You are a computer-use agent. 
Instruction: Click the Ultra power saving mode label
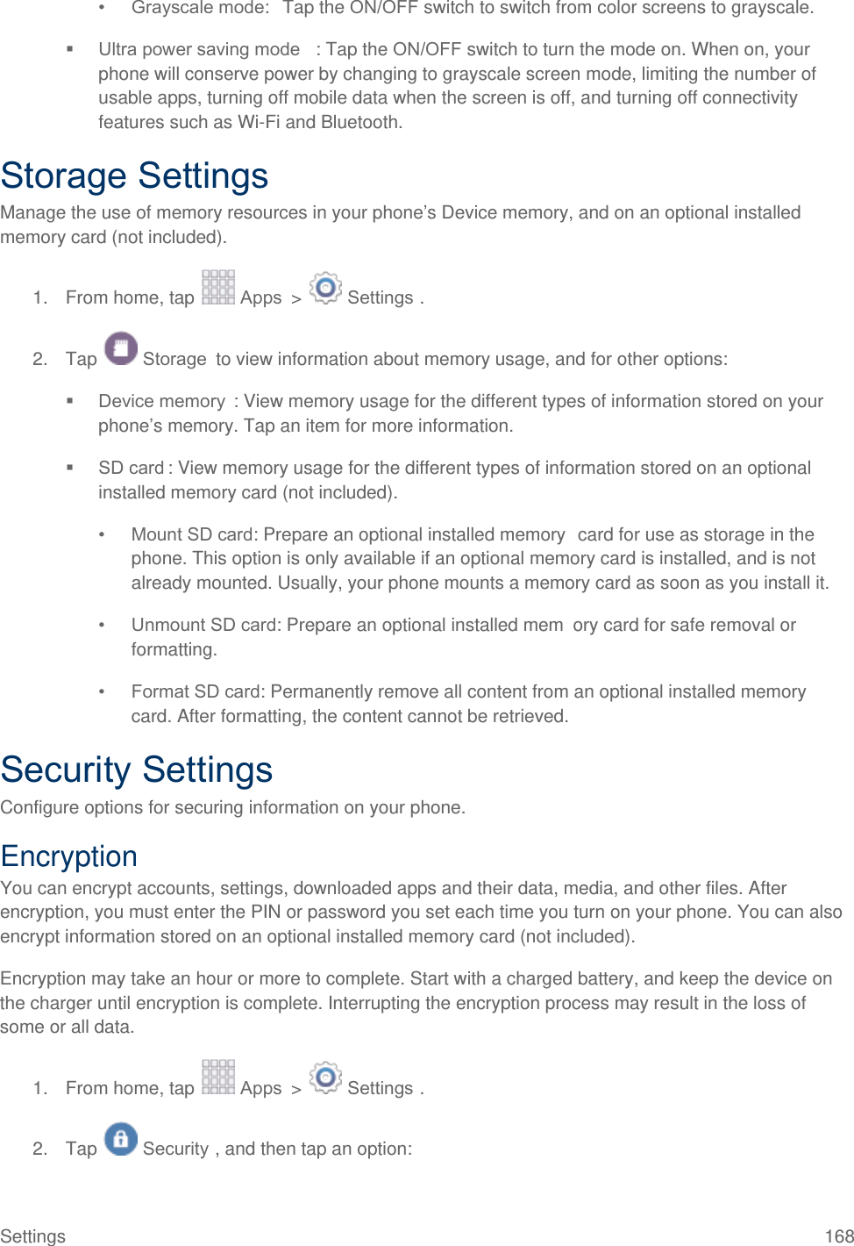199,49
